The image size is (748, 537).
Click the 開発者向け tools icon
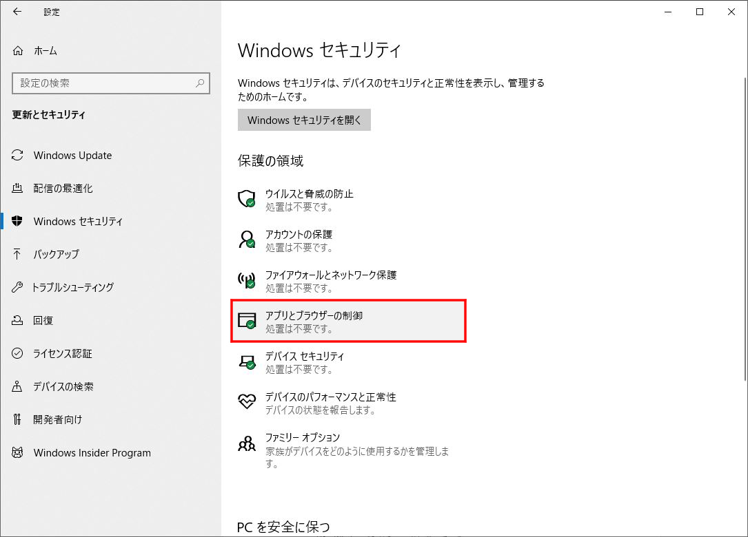click(17, 419)
